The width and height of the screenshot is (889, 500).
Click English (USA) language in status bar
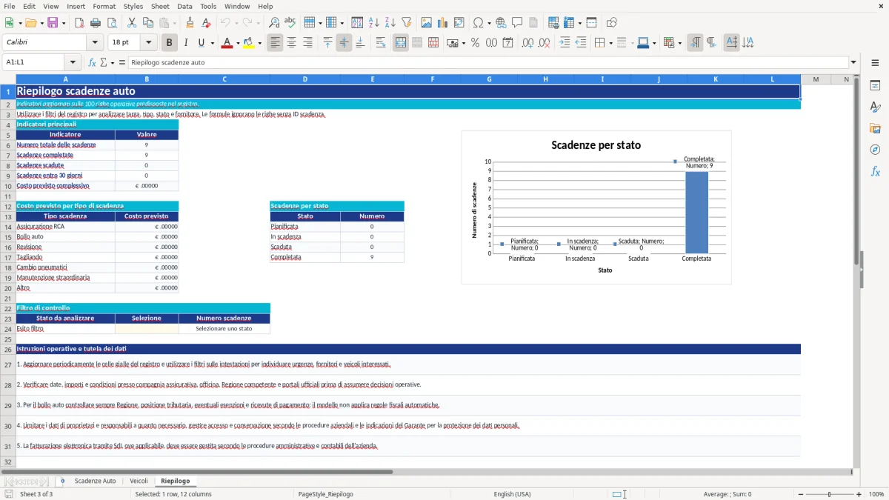tap(512, 494)
